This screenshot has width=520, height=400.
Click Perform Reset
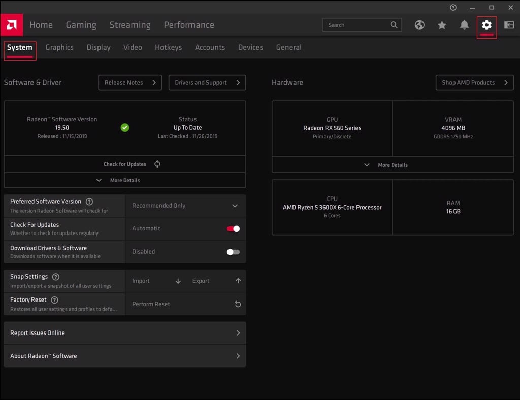pyautogui.click(x=186, y=304)
